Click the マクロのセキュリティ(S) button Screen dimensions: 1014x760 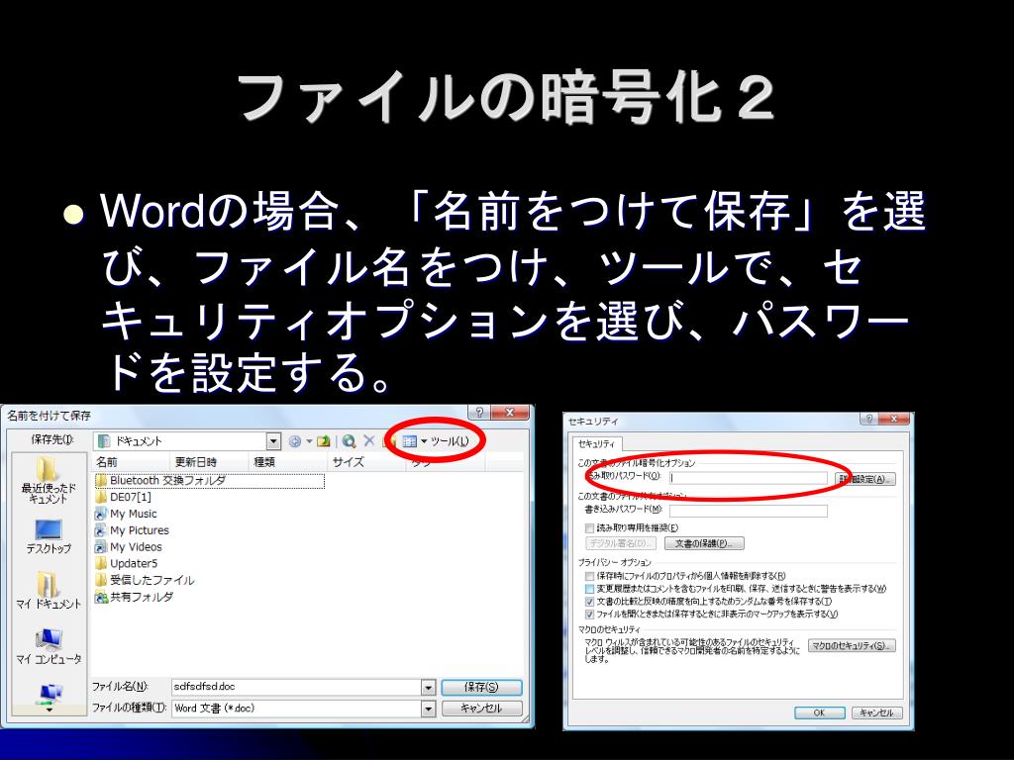click(x=852, y=645)
